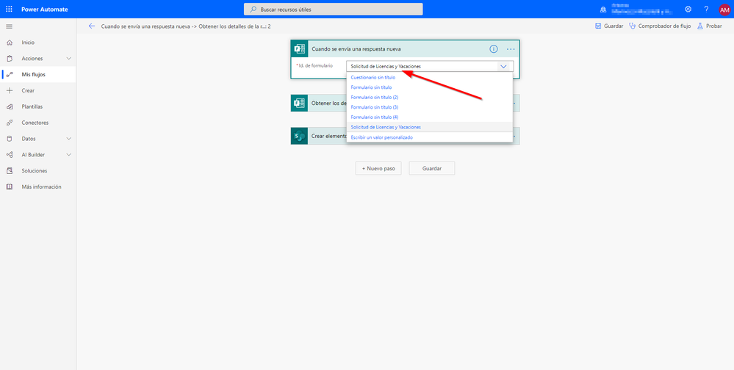
Task: Choose Formulario sin título (2) option
Action: [429, 98]
